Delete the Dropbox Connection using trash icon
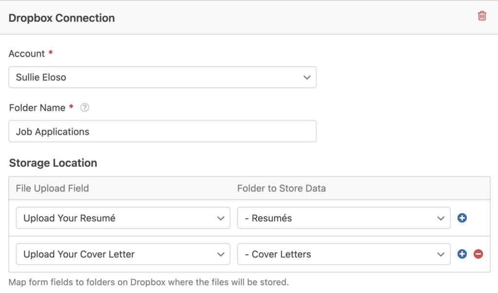 tap(482, 16)
